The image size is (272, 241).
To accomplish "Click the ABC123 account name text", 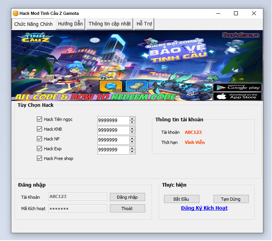I will pyautogui.click(x=193, y=132).
